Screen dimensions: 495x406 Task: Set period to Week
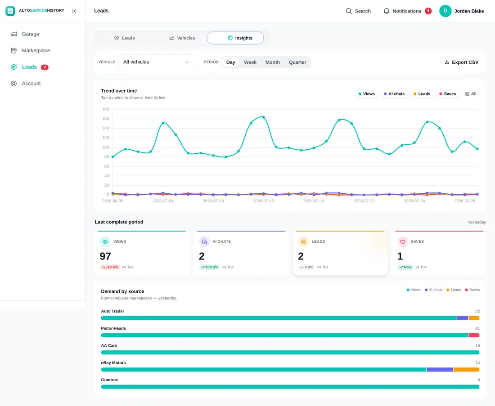click(x=250, y=62)
